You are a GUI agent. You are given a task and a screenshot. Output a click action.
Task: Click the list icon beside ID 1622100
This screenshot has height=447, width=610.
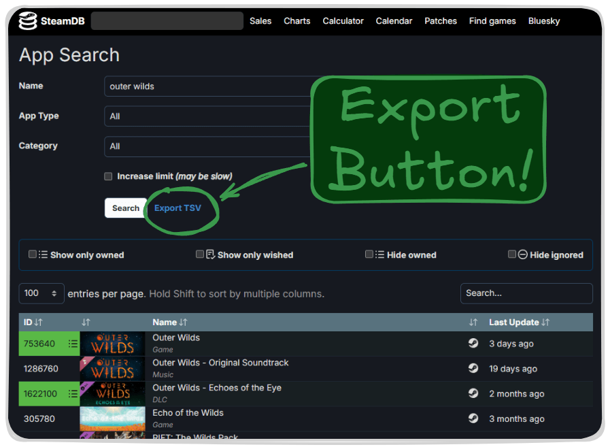[73, 394]
